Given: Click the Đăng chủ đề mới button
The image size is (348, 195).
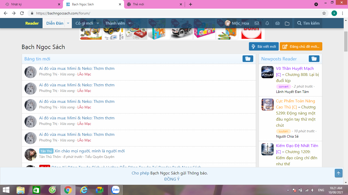Looking at the screenshot, I should click(x=301, y=46).
